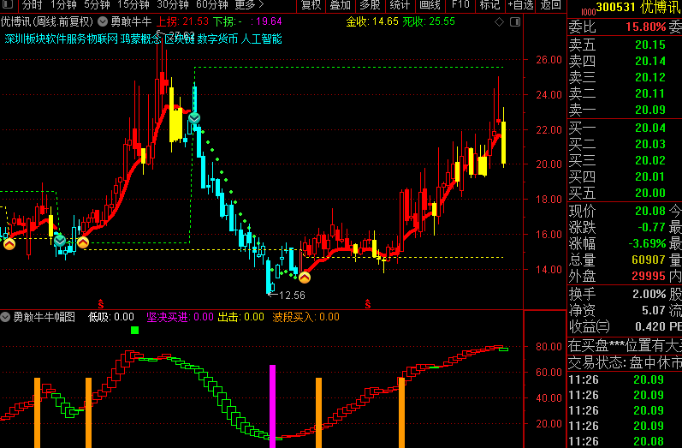Open the 更多 timeframe menu
The height and width of the screenshot is (448, 682).
click(x=249, y=5)
